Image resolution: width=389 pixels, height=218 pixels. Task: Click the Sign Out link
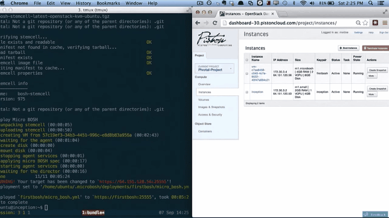pyautogui.click(x=384, y=33)
